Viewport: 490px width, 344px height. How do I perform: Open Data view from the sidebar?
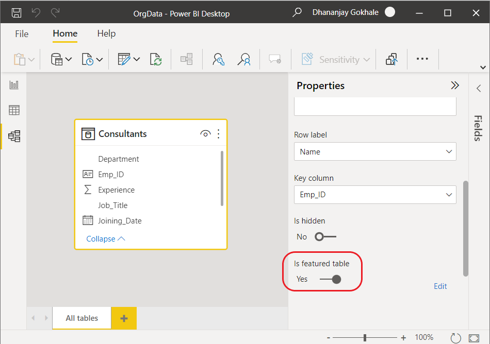tap(14, 110)
